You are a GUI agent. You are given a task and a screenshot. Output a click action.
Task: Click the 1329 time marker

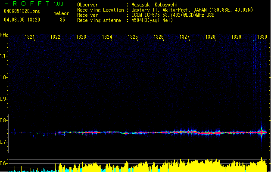[236, 37]
